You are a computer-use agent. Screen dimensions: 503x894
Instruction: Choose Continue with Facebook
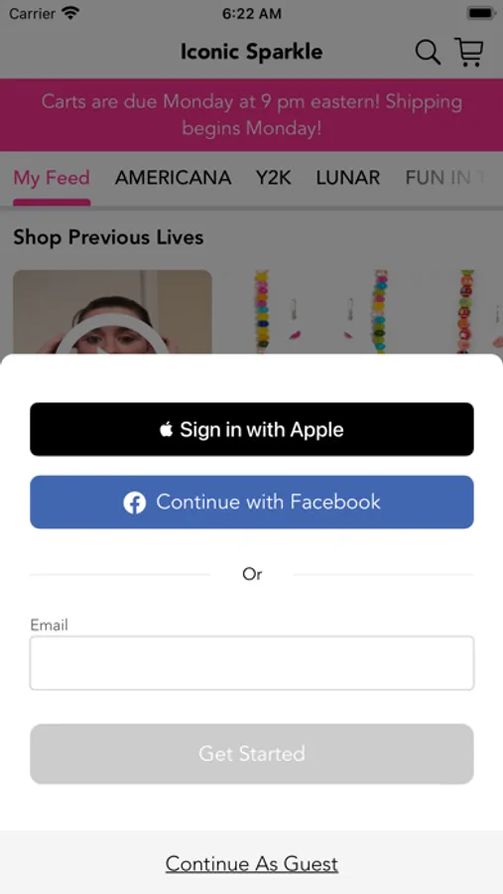click(x=252, y=503)
